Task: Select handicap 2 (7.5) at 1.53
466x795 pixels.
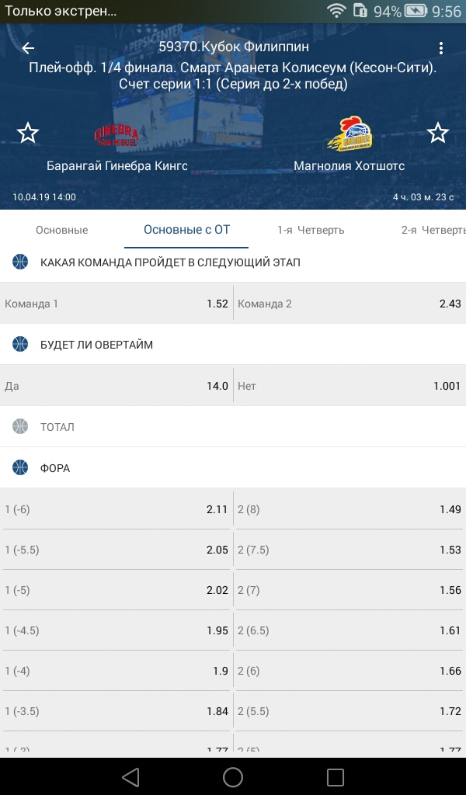Action: pos(349,550)
